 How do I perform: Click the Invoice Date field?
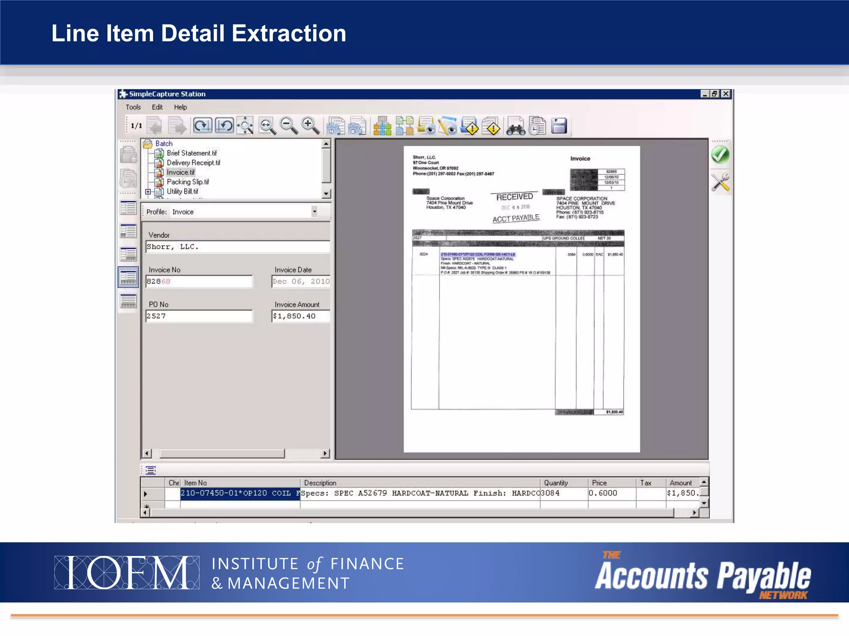click(301, 282)
